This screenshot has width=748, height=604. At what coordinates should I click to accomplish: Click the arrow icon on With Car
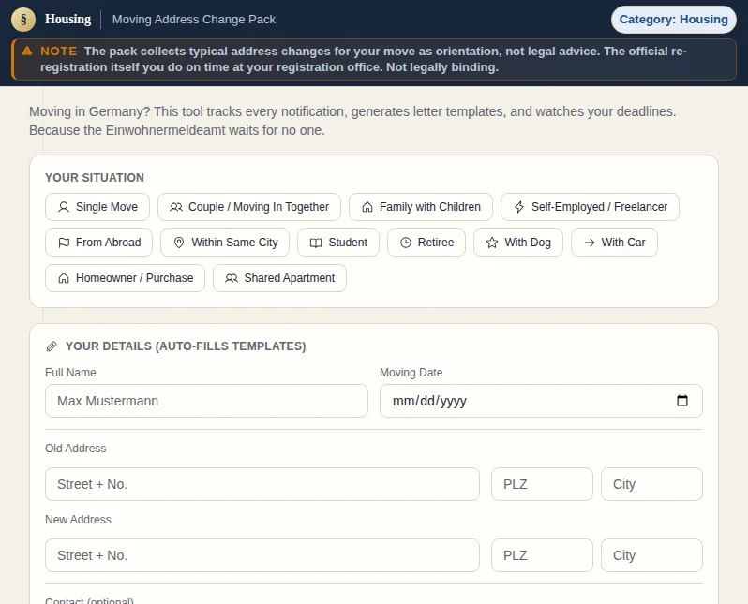click(x=590, y=243)
